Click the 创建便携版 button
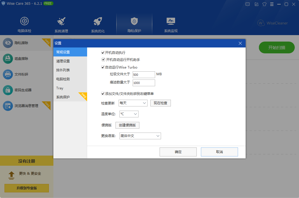 tap(127, 125)
